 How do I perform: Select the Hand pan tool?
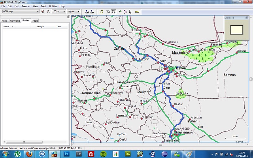113,11
